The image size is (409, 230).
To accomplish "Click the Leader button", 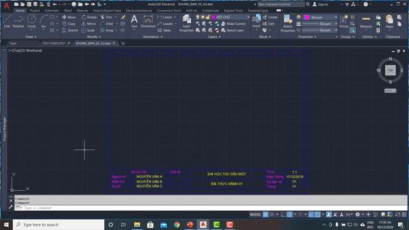I will click(x=166, y=24).
